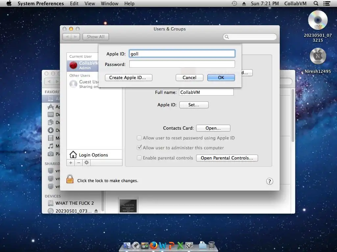Open the Trash in the Dock
Image resolution: width=337 pixels, height=252 pixels.
[212, 245]
